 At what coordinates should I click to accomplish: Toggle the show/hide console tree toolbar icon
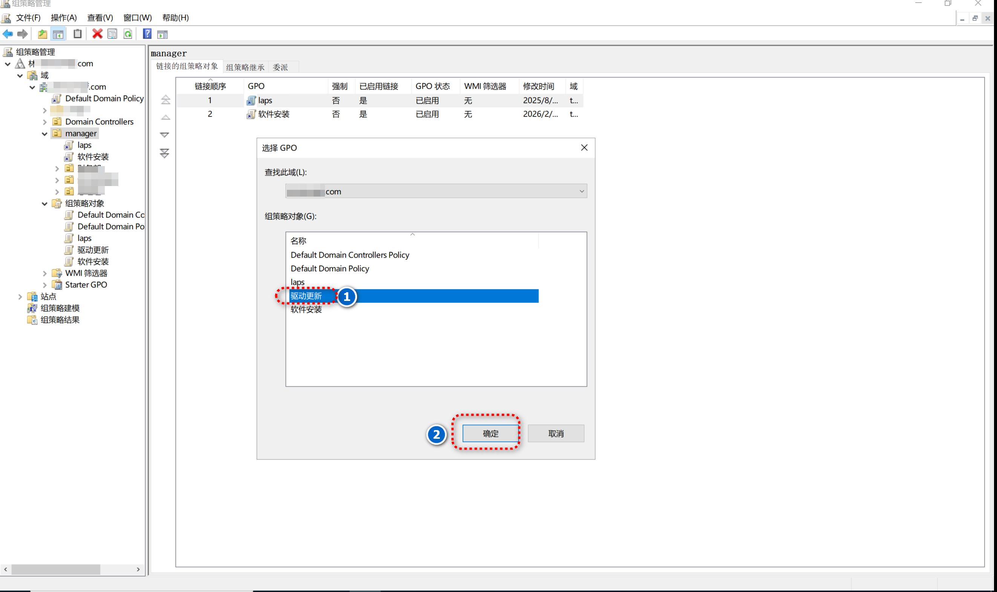(x=58, y=34)
